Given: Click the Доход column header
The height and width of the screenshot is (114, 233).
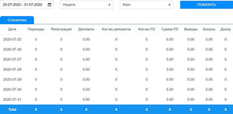Looking at the screenshot, I should coord(226,29).
